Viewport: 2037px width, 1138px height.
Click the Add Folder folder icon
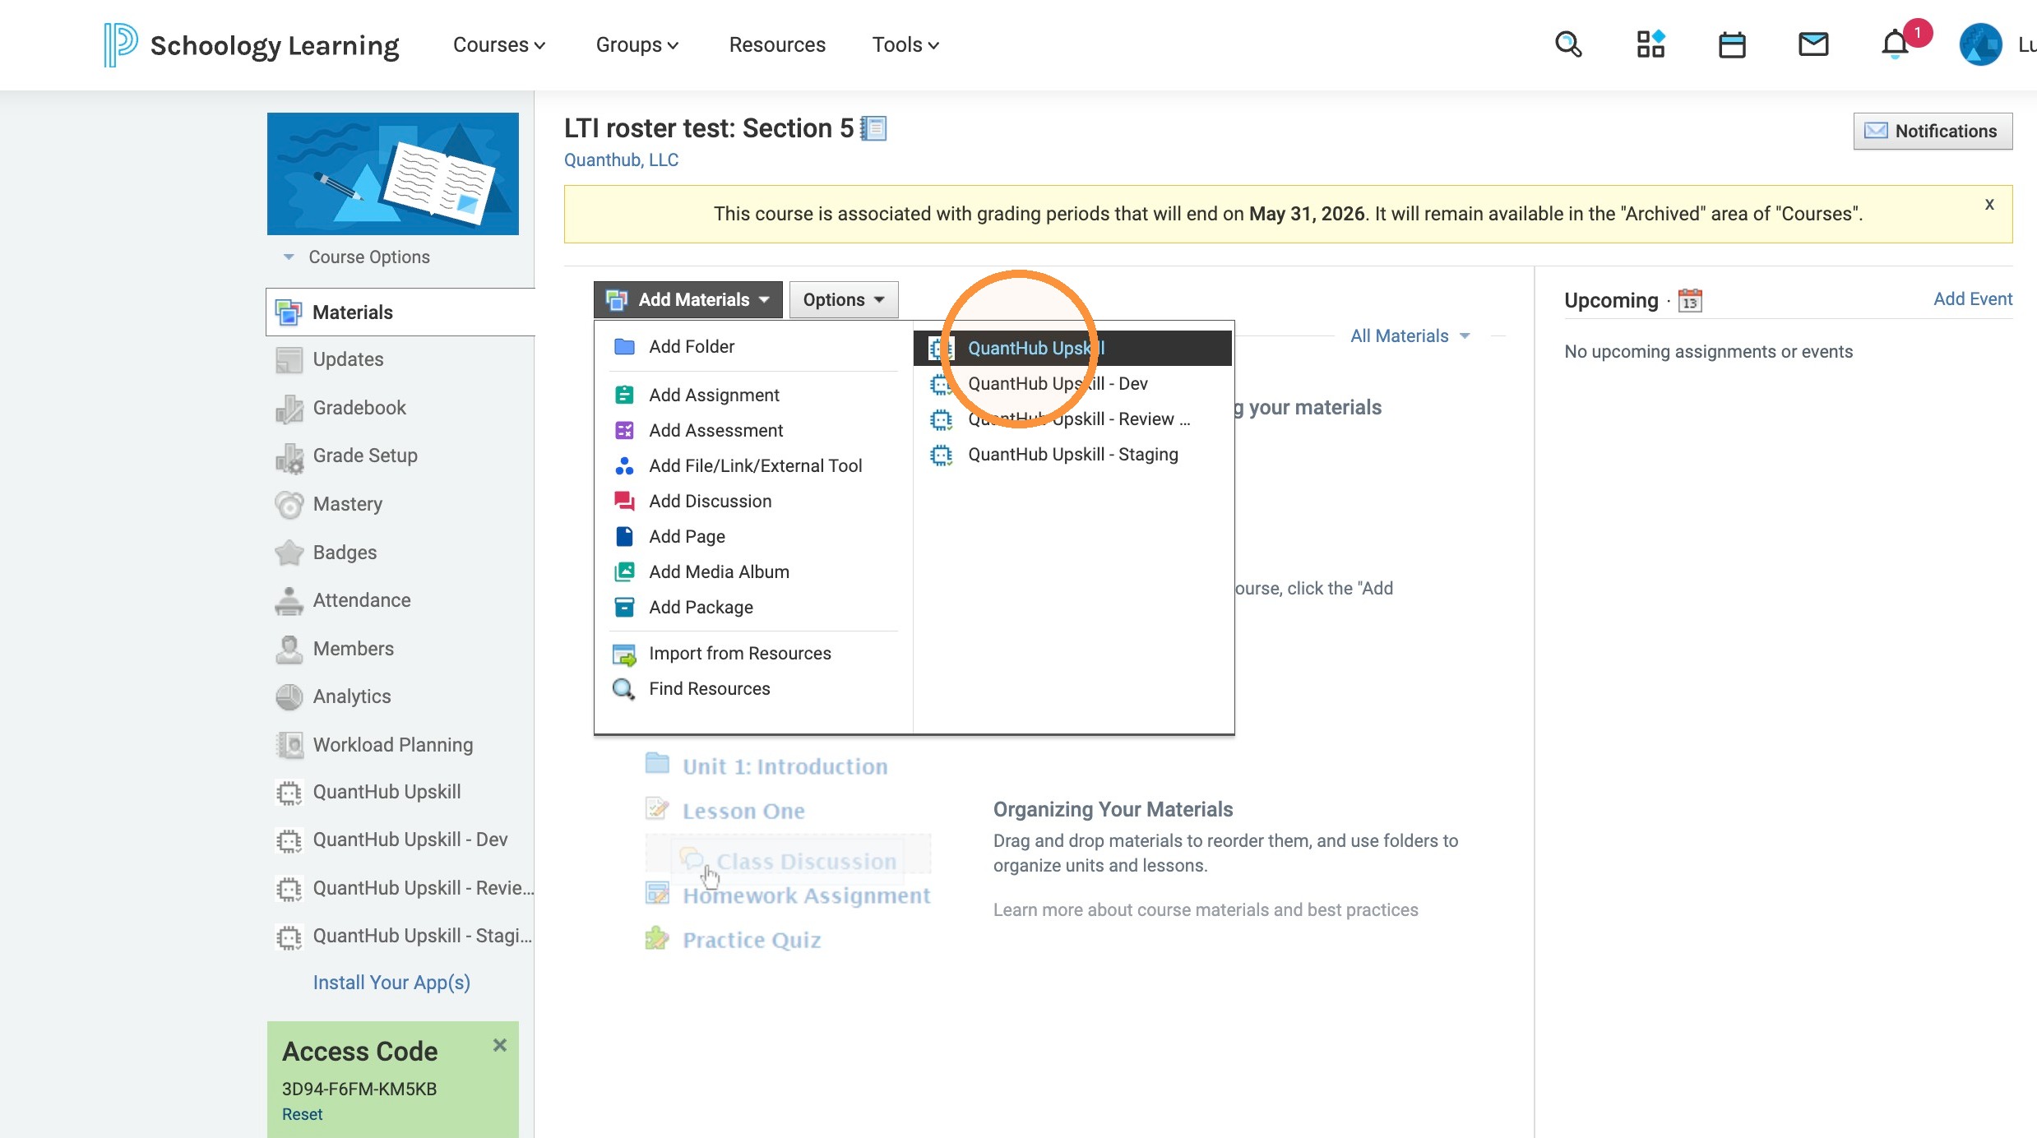point(624,346)
